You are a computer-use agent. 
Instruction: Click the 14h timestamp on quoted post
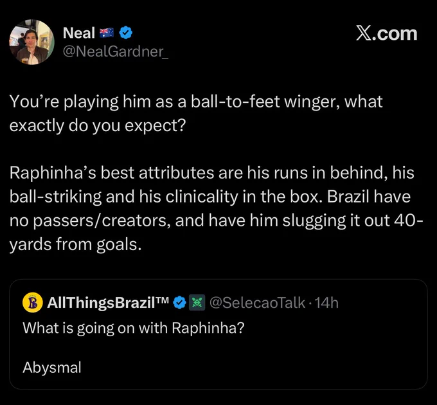[x=326, y=303]
